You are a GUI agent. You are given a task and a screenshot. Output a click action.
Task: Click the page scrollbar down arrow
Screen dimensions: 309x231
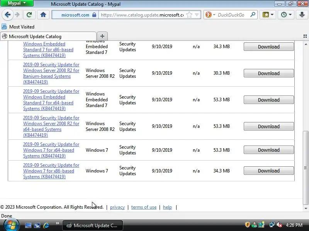[306, 208]
